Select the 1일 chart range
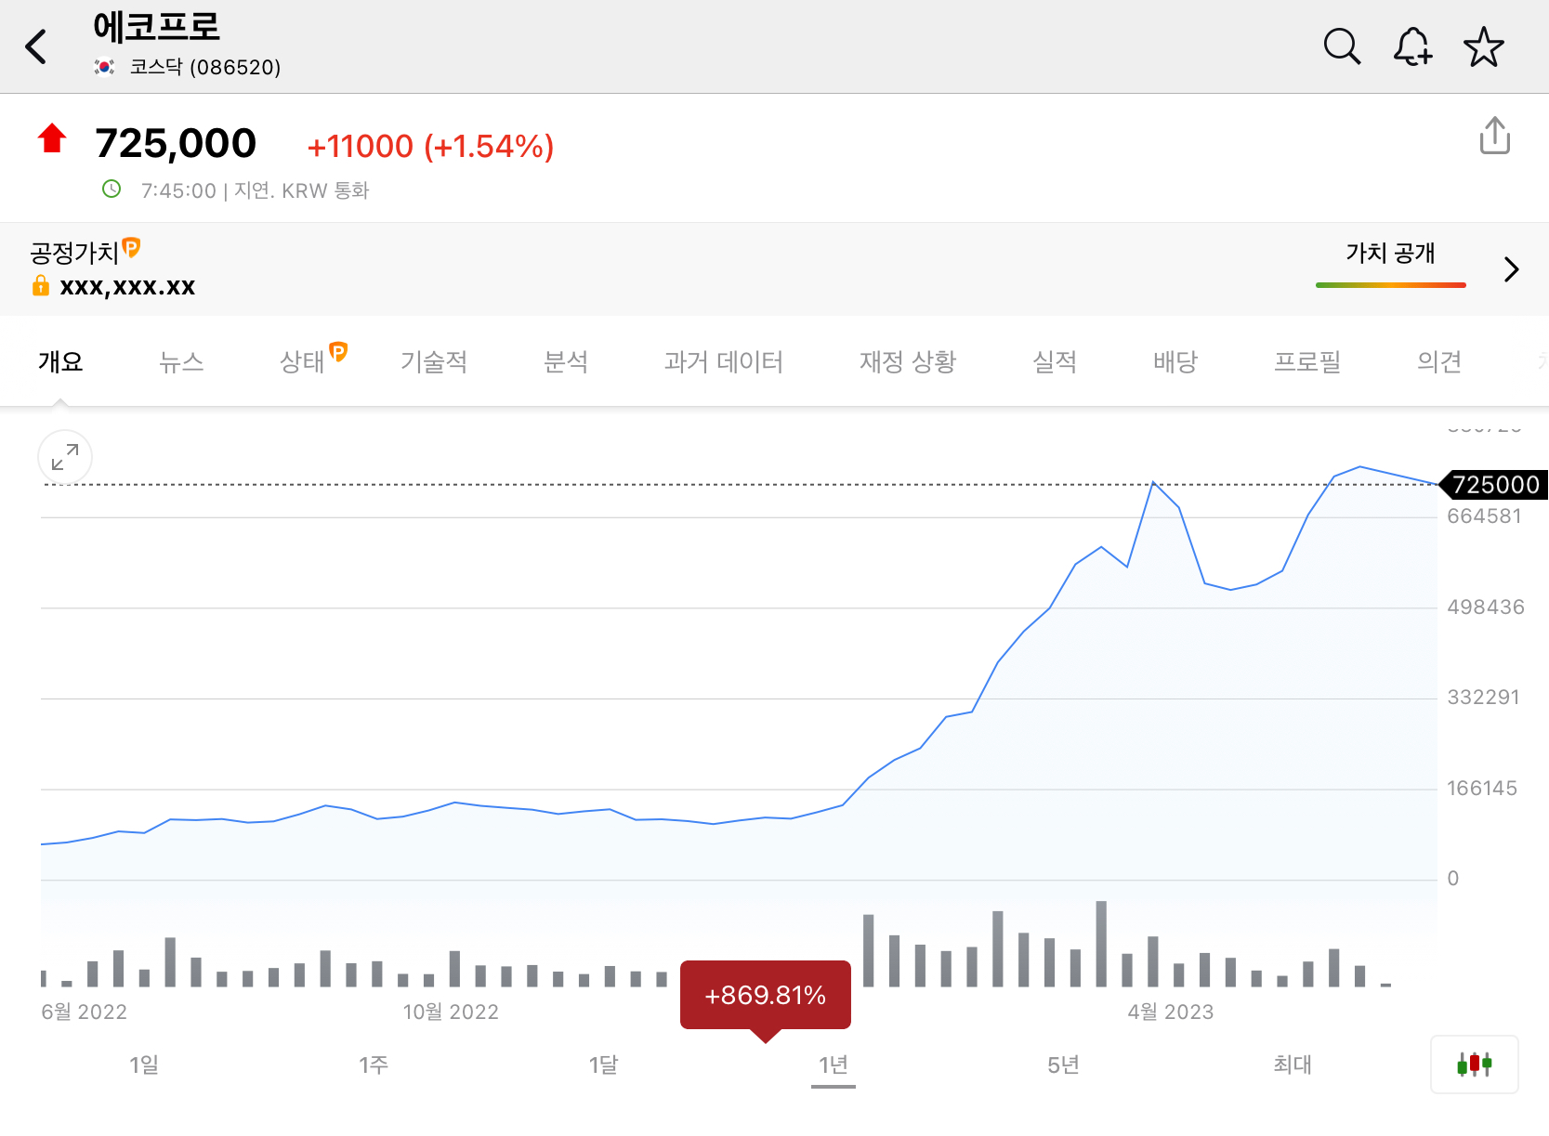This screenshot has width=1549, height=1136. 144,1064
